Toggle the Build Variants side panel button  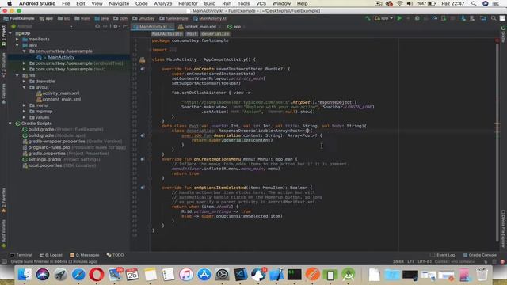pyautogui.click(x=3, y=234)
